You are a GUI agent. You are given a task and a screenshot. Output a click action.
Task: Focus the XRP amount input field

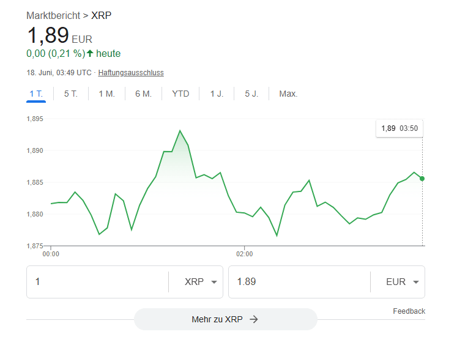click(x=97, y=282)
